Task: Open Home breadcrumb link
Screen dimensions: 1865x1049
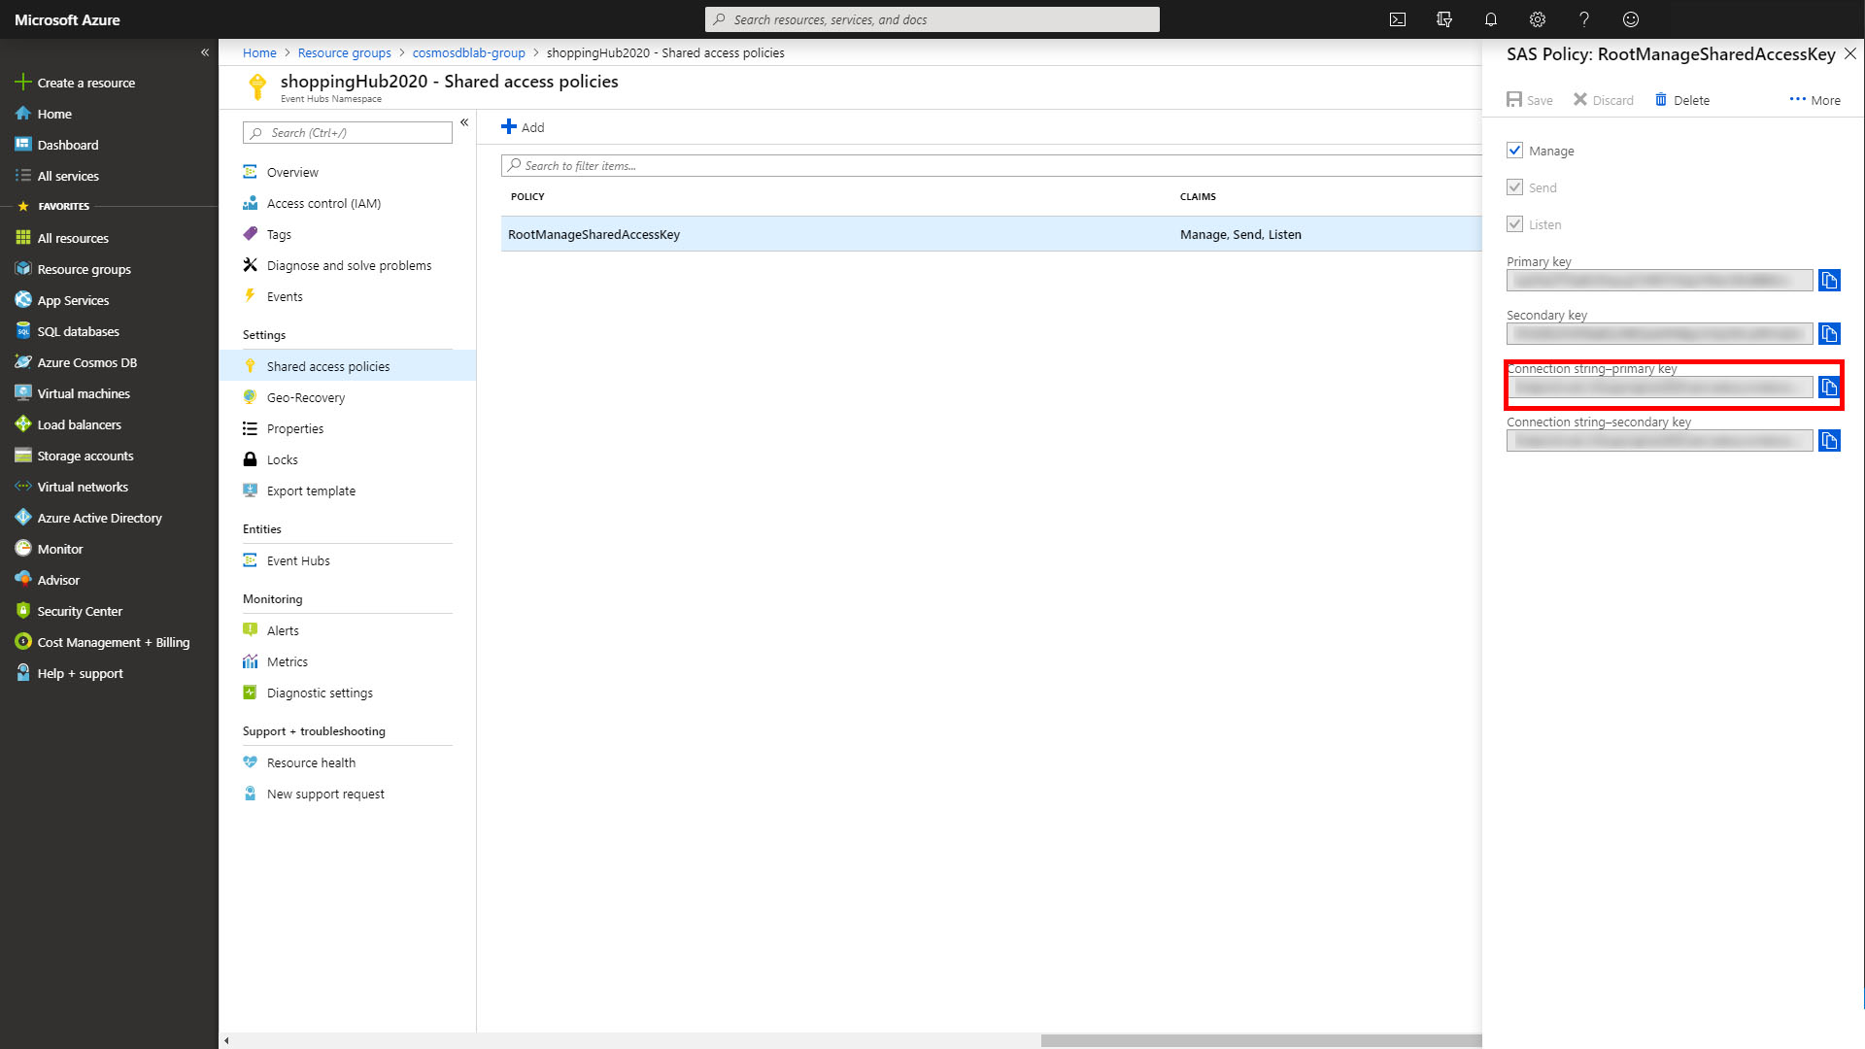Action: coord(259,53)
